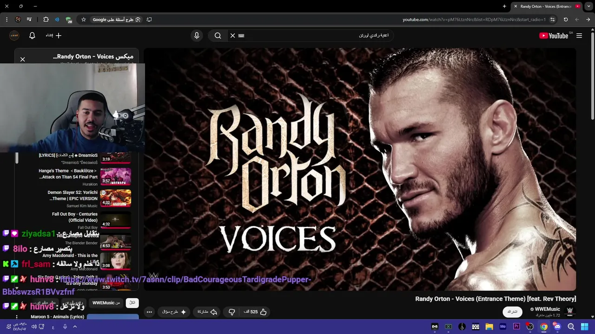Open Windows taskbar search
Image resolution: width=595 pixels, height=334 pixels.
(x=571, y=327)
